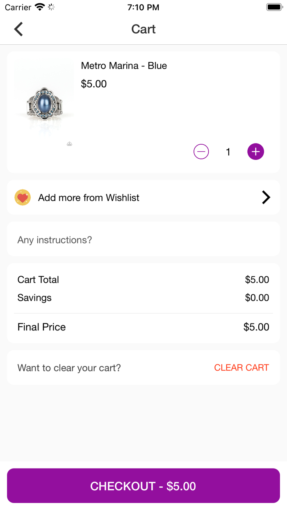Open Add more from Wishlist

click(x=89, y=198)
